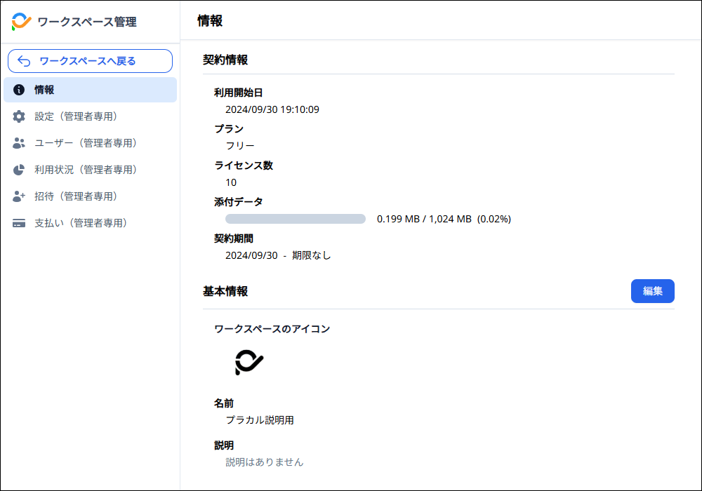
Task: Click the 説明はありません description text
Action: [x=264, y=462]
